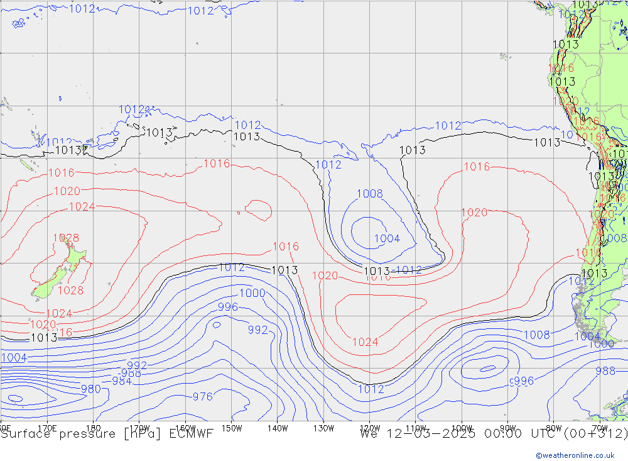Click the 1004 label at the left map edge
The image size is (628, 461).
14,357
